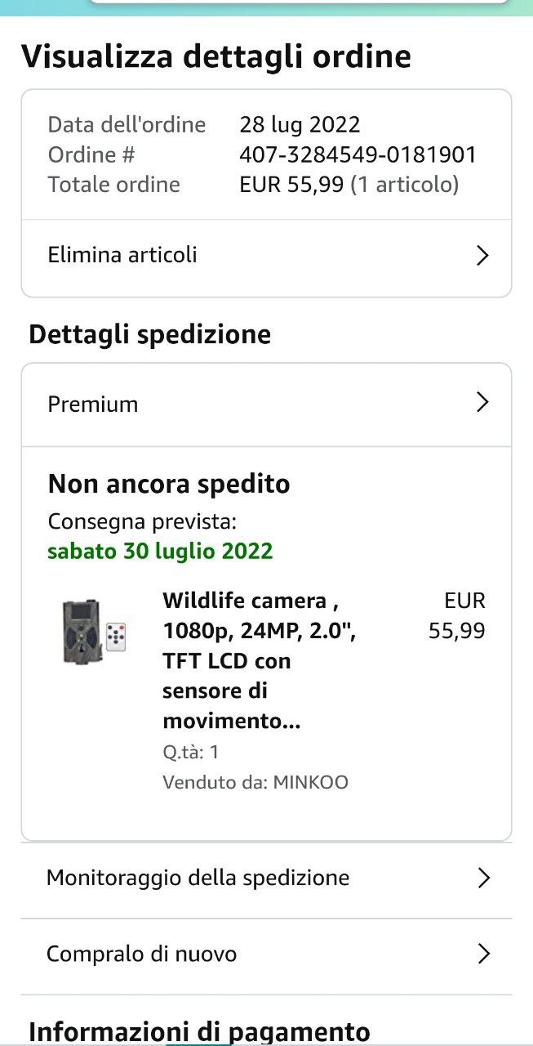Tap the item price EUR 55,99

457,616
